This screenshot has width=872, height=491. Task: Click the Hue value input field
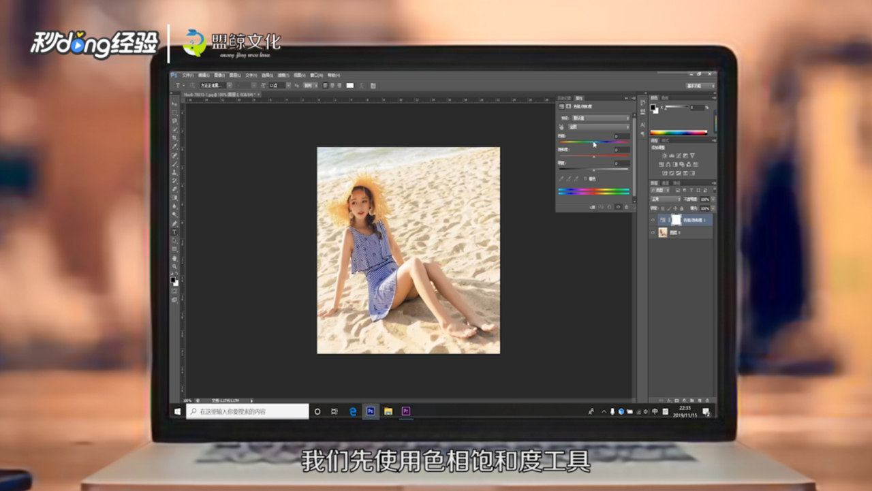(622, 136)
